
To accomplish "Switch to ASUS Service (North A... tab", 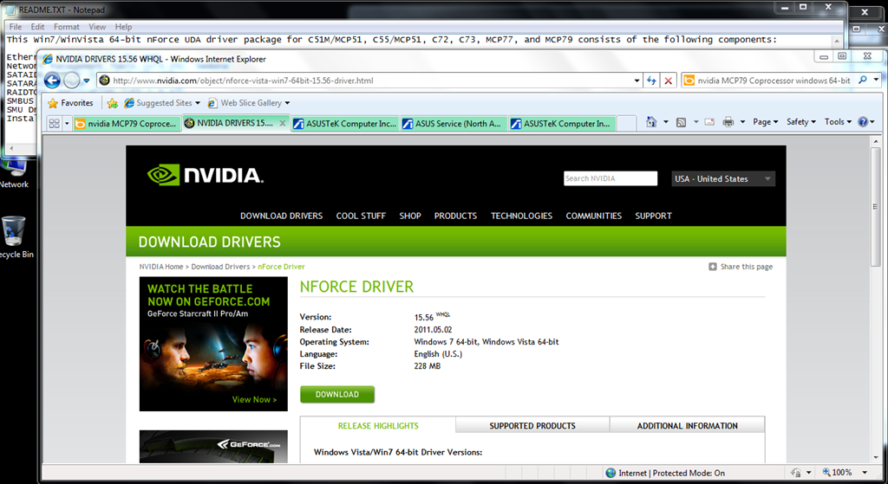I will (x=454, y=123).
